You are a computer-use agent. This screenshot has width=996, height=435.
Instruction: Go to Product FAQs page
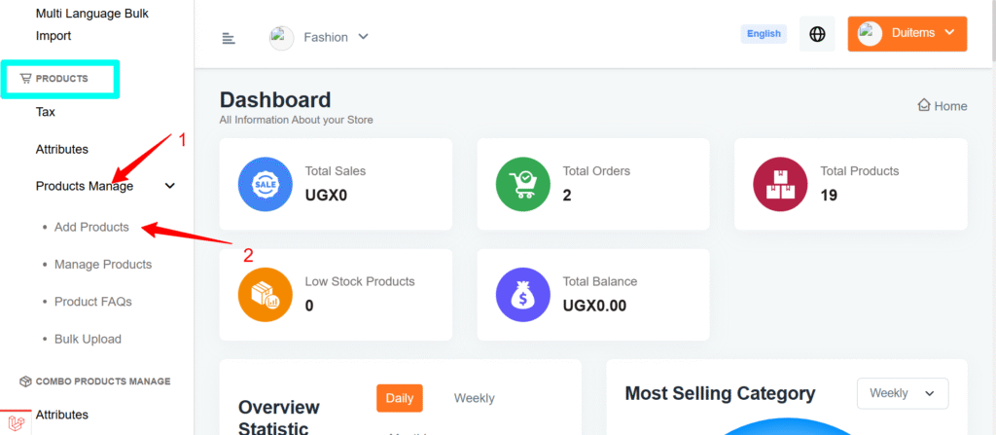tap(92, 302)
